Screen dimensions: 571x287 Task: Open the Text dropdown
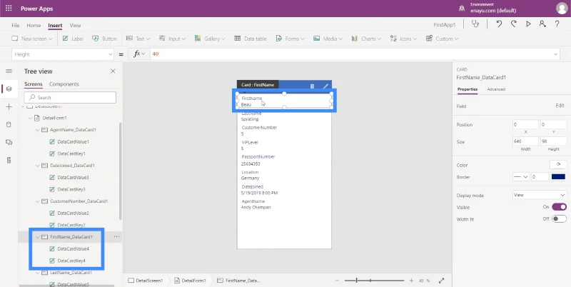[x=138, y=39]
